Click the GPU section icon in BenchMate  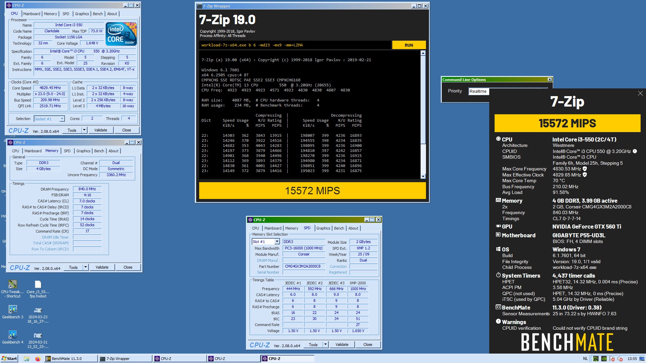[498, 226]
